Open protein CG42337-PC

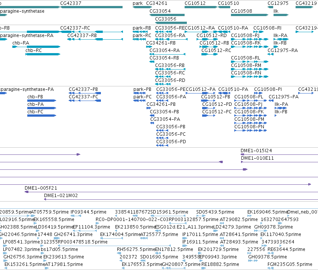(x=84, y=97)
